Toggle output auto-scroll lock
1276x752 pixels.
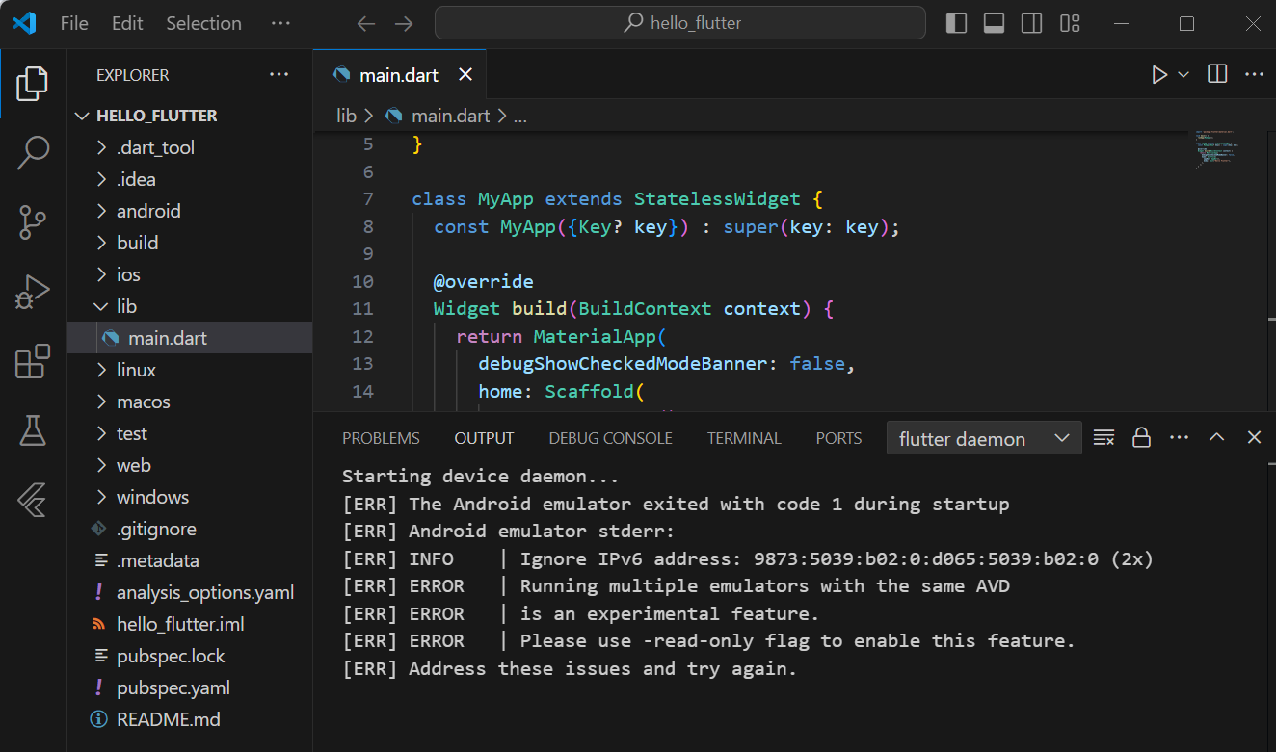(1142, 438)
